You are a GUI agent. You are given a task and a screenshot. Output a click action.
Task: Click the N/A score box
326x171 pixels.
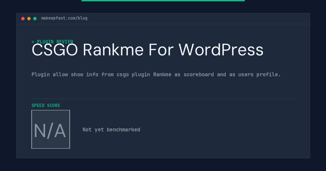point(51,129)
